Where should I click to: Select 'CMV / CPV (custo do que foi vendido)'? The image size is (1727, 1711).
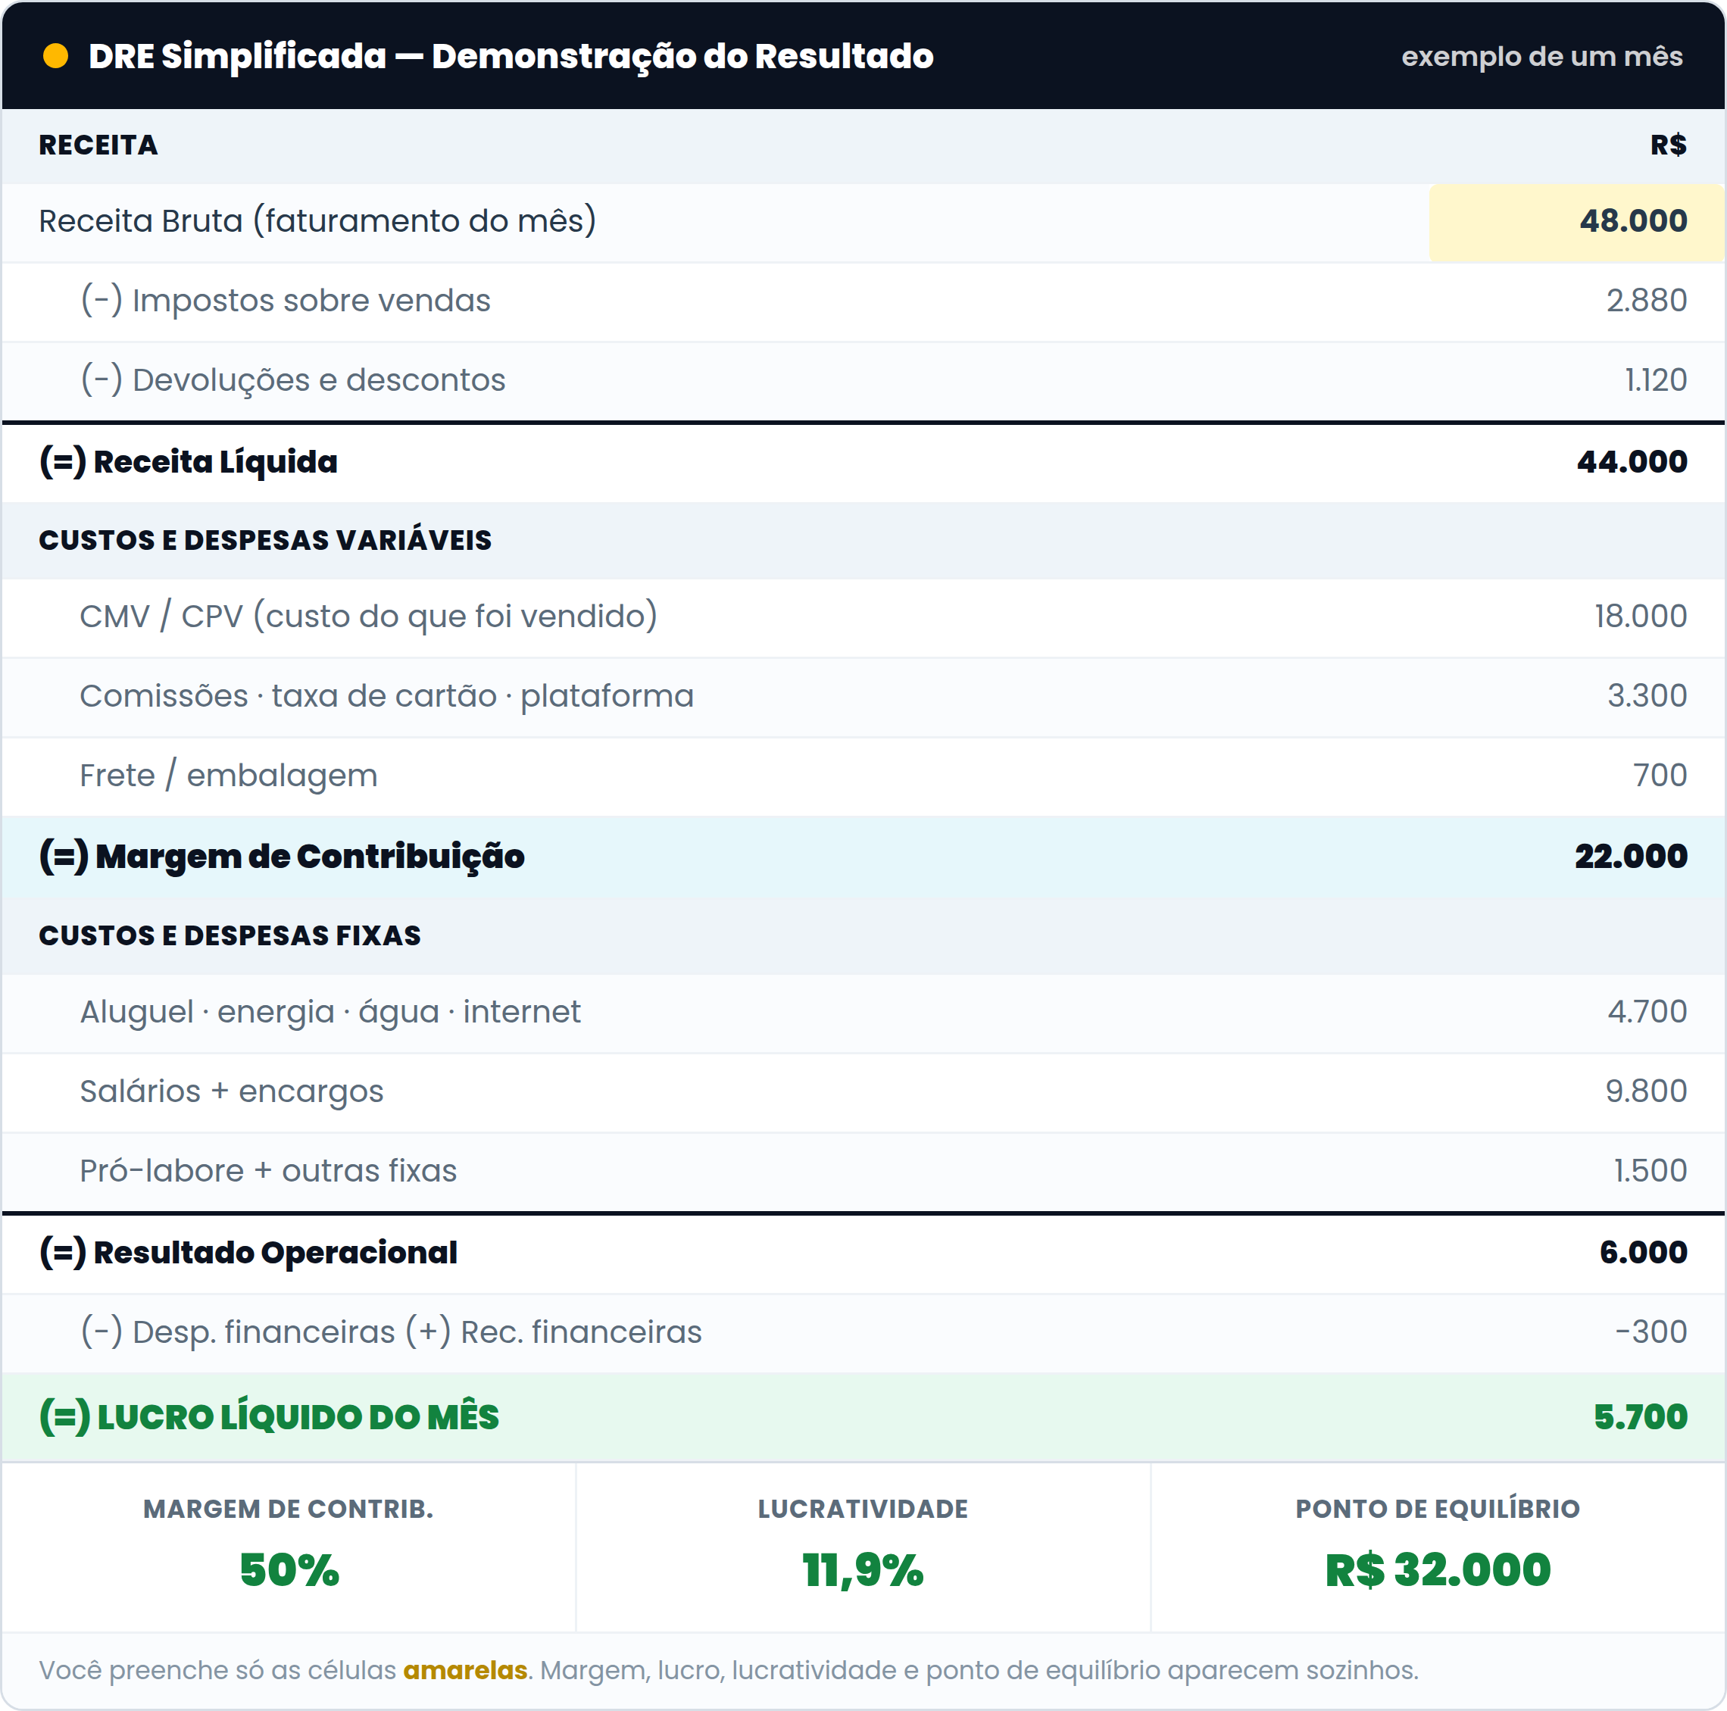pos(368,616)
